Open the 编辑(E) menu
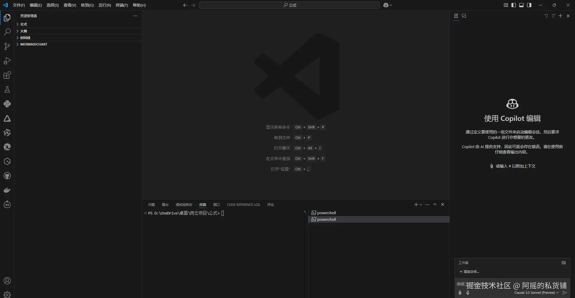This screenshot has width=575, height=298. click(x=36, y=5)
